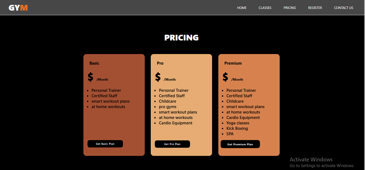Viewport: 365px width, 170px height.
Task: Click the Basic plan title
Action: pos(94,63)
